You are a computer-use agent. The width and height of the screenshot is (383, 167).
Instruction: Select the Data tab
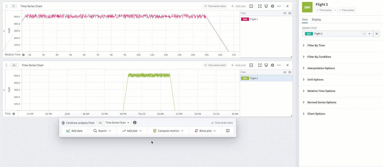coord(305,19)
